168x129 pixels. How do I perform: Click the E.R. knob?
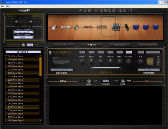(x=141, y=61)
